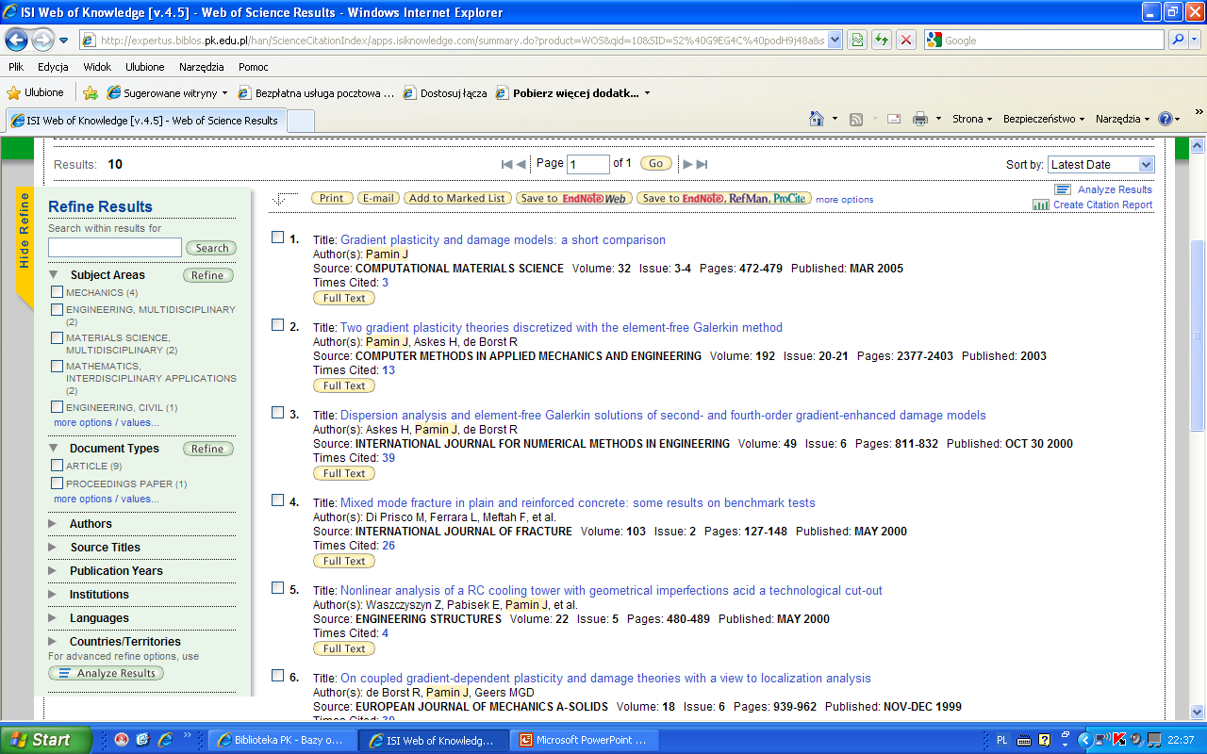This screenshot has width=1207, height=754.
Task: Click the Save to EndNote Web button
Action: click(573, 198)
